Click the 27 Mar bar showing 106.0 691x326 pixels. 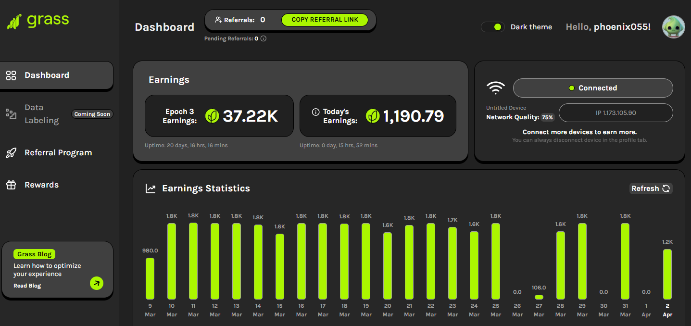click(x=539, y=297)
